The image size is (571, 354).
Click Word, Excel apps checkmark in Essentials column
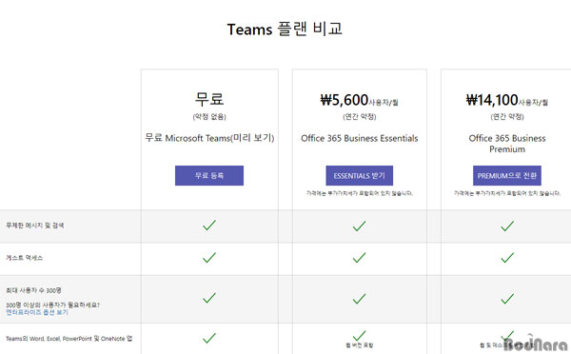point(359,335)
